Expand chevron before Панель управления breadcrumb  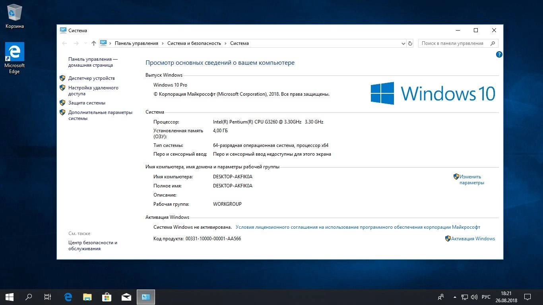111,43
